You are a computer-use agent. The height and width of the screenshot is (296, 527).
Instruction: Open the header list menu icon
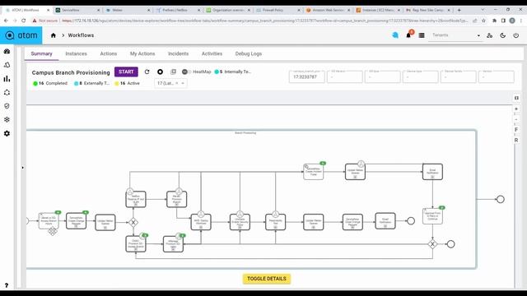tap(422, 35)
